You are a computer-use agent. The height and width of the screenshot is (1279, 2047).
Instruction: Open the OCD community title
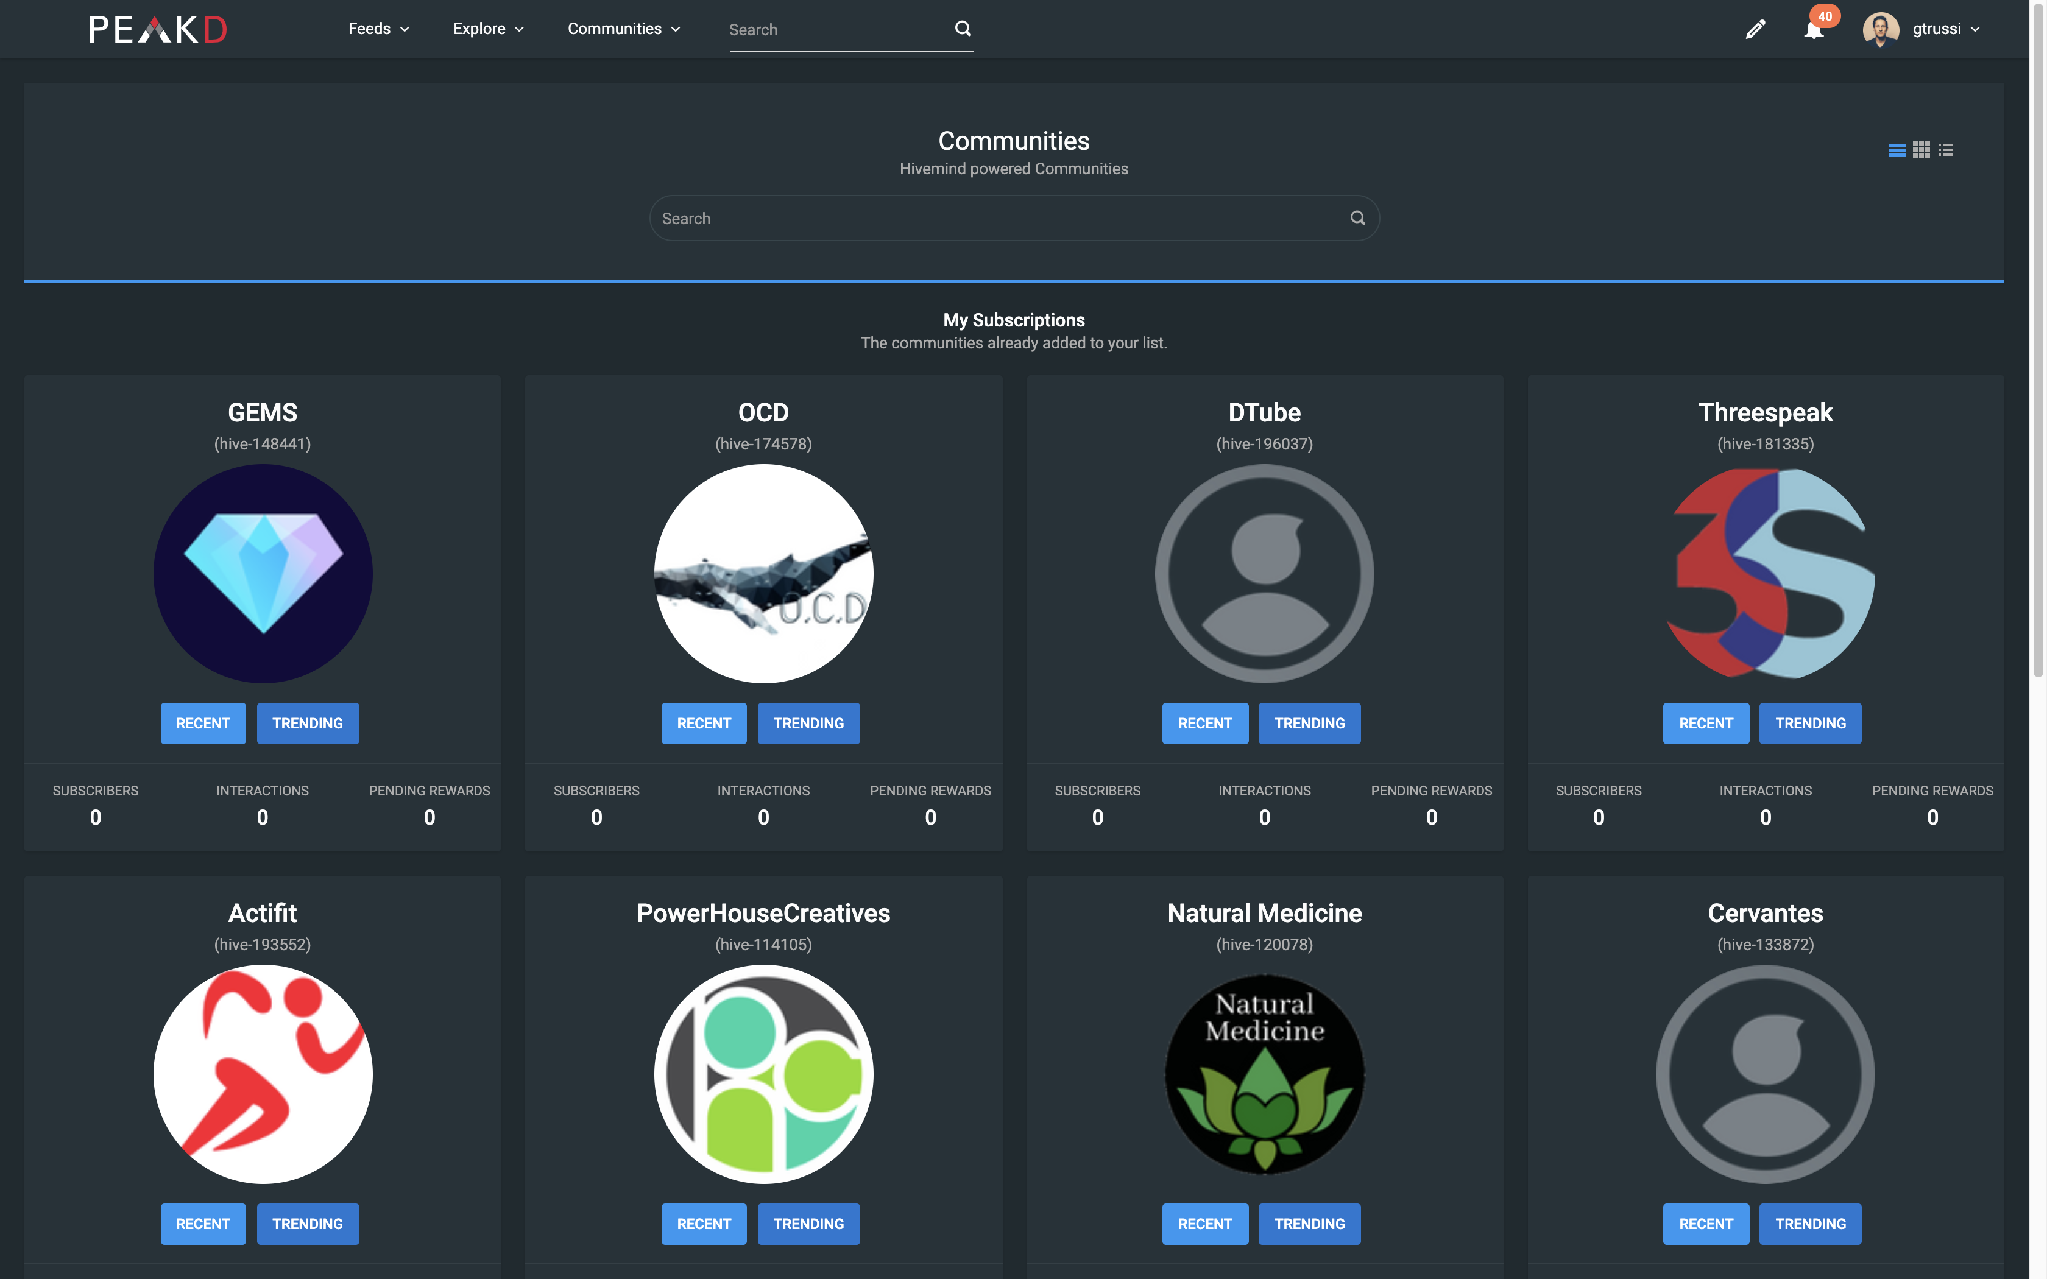pos(764,412)
